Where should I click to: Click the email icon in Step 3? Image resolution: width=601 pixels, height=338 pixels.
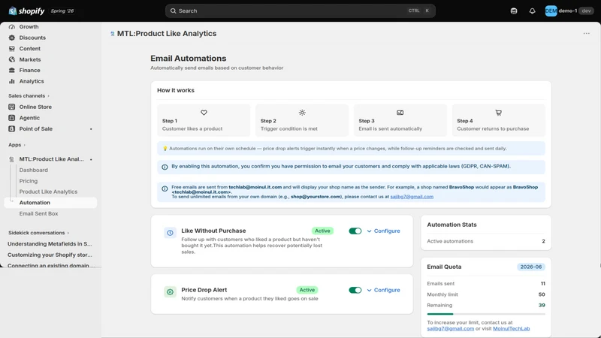pyautogui.click(x=400, y=113)
